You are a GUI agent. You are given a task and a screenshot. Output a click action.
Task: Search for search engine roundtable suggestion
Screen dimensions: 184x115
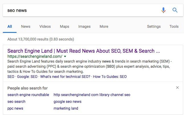coord(28,95)
